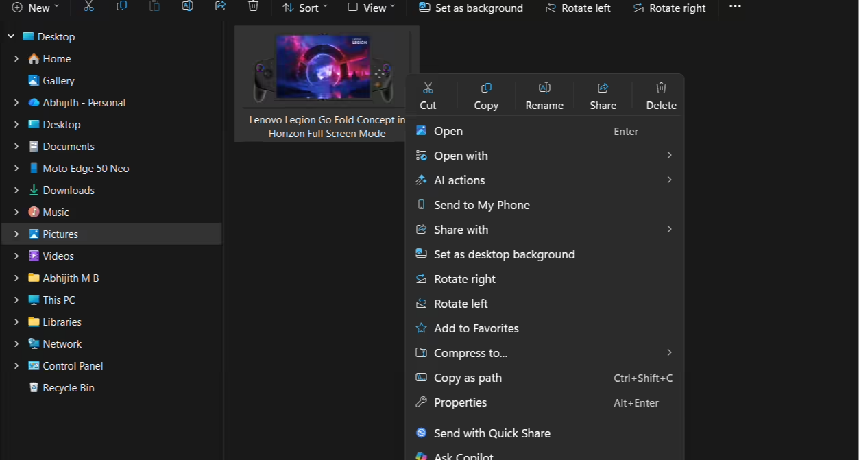The height and width of the screenshot is (460, 859).
Task: Click Cut in the context menu
Action: (428, 96)
